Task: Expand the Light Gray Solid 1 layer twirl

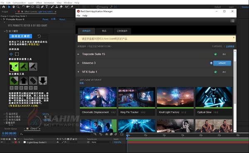Action: point(13,142)
